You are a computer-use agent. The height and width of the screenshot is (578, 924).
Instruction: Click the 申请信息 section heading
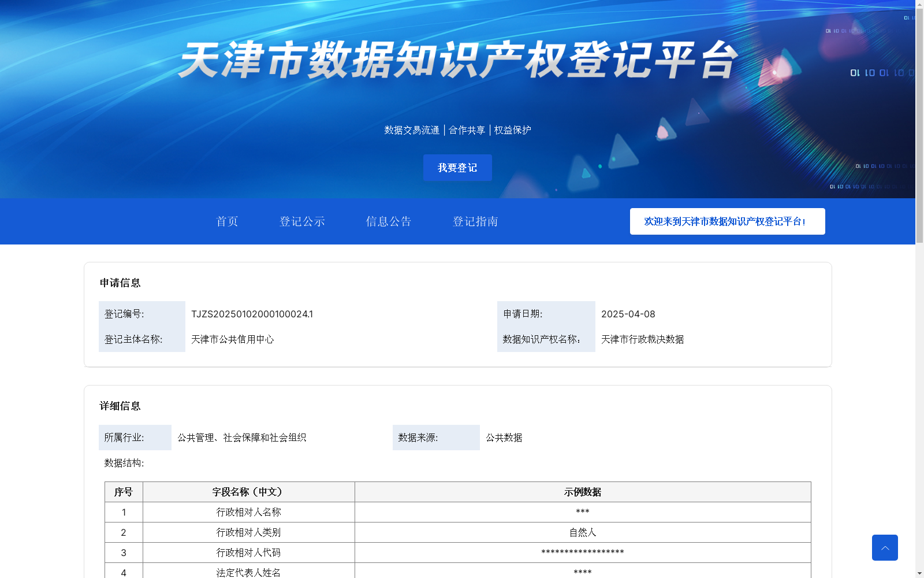120,283
